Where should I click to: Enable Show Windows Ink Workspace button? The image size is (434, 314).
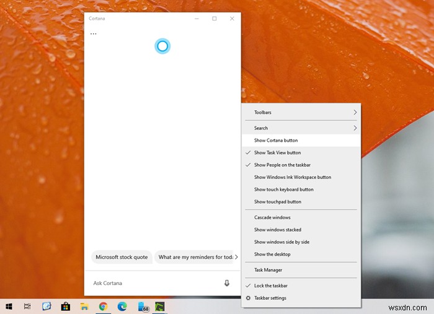click(301, 177)
